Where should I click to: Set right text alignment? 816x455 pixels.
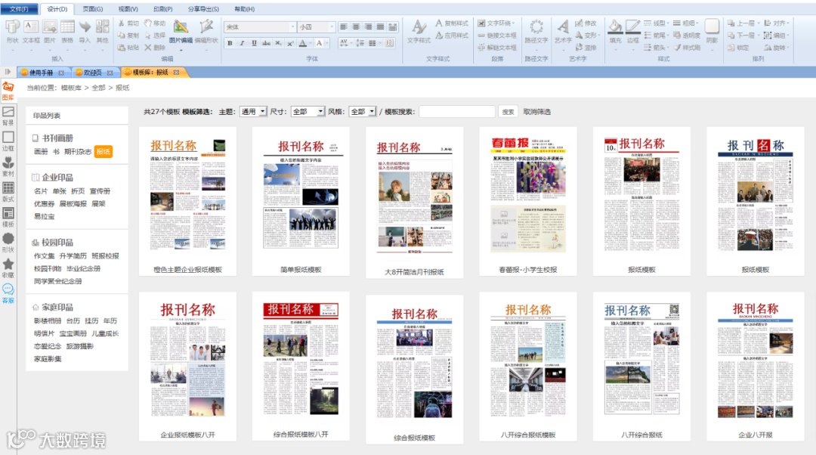coord(369,26)
